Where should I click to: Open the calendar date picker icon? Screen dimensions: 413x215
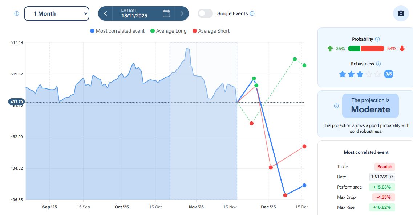pos(166,13)
